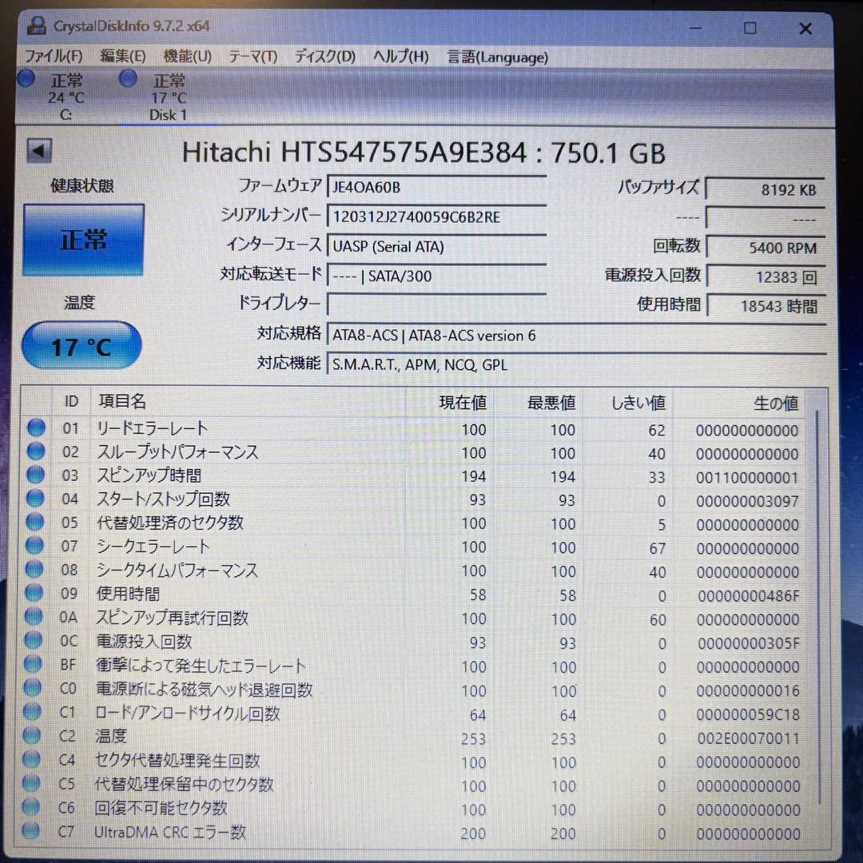This screenshot has width=863, height=863.
Task: Select the スピンアップ時間 attribute row
Action: (x=414, y=476)
